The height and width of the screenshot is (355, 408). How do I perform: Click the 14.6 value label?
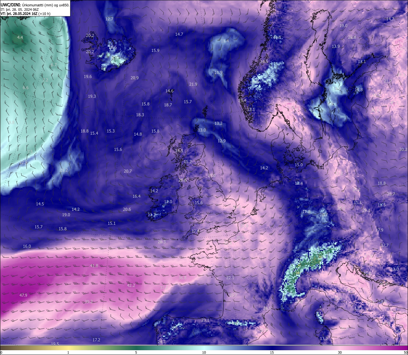pos(169,91)
